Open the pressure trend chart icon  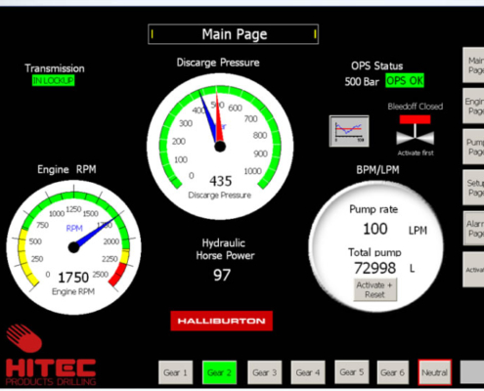click(349, 131)
